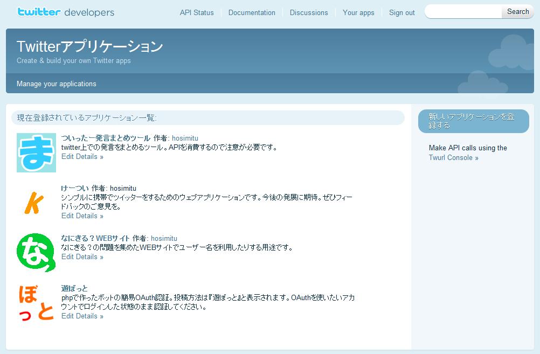Register a new application via 新しいアプリケーションを登録する
540x354 pixels.
click(x=474, y=121)
